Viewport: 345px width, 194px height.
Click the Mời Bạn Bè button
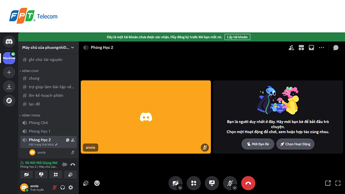tap(257, 144)
